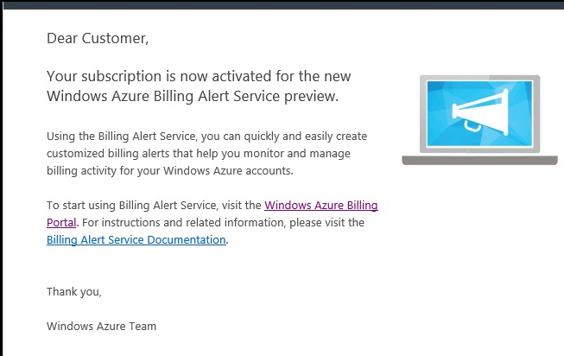Click the words "visit the" before the Billing Portal link
The width and height of the screenshot is (564, 356).
(x=242, y=206)
